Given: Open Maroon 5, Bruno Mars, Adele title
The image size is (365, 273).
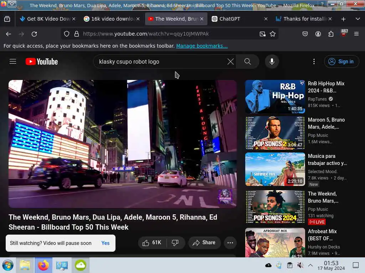Looking at the screenshot, I should pos(326,123).
